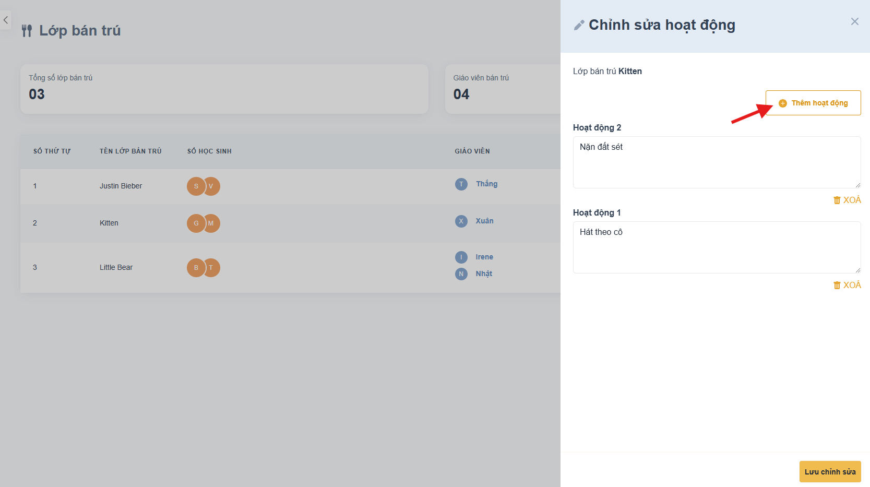Click the Kitten class name
Viewport: 870px width, 487px height.
(109, 223)
